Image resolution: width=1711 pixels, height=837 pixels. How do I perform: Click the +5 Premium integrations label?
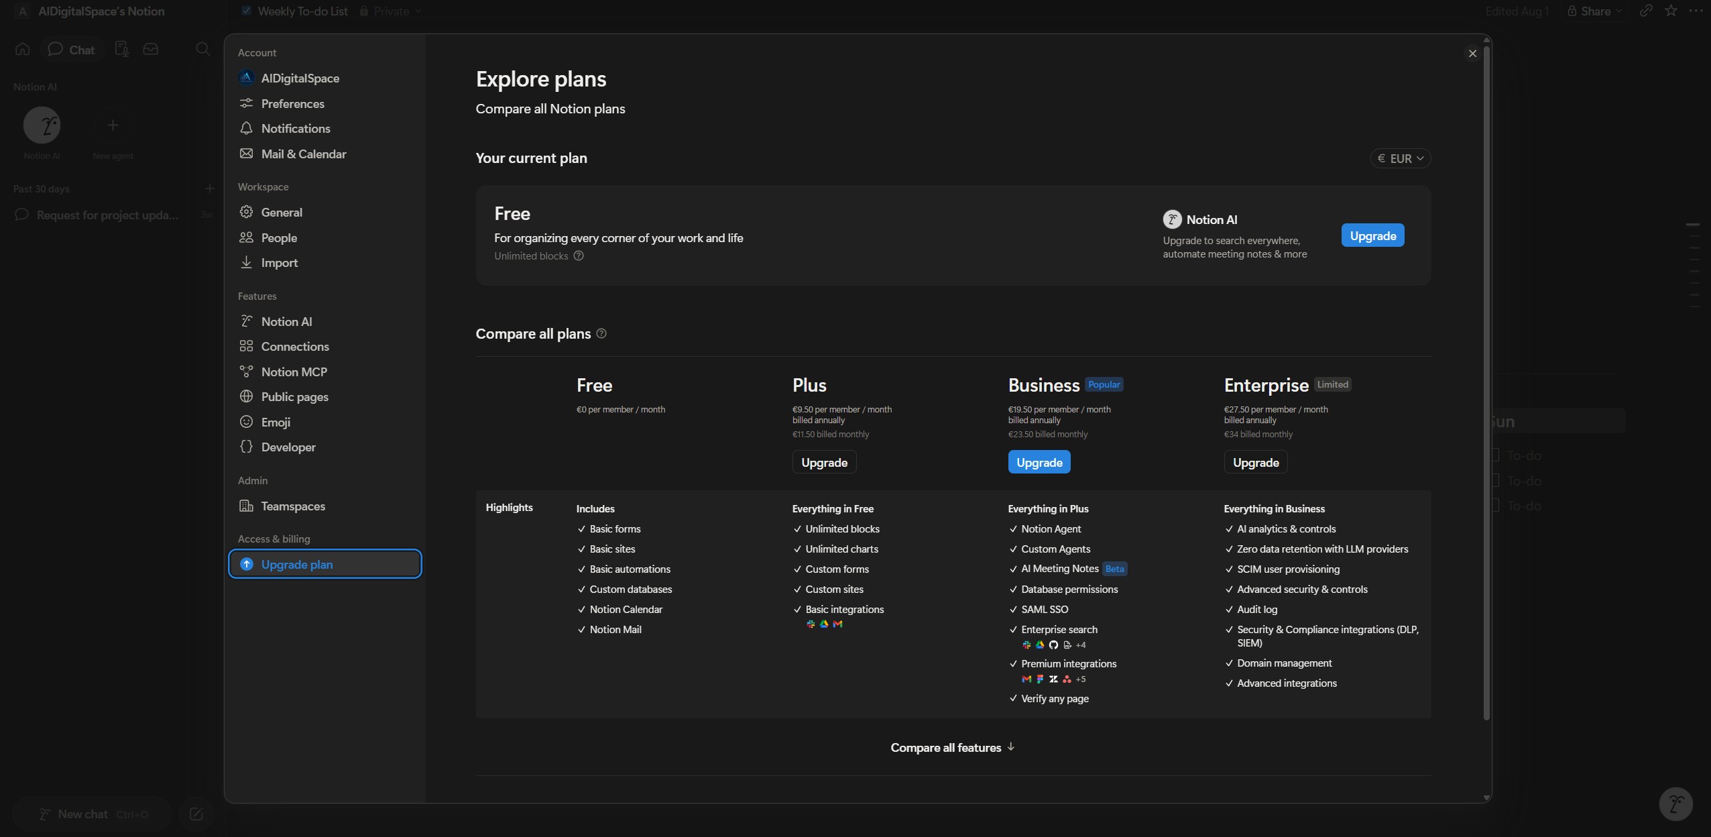tap(1081, 679)
